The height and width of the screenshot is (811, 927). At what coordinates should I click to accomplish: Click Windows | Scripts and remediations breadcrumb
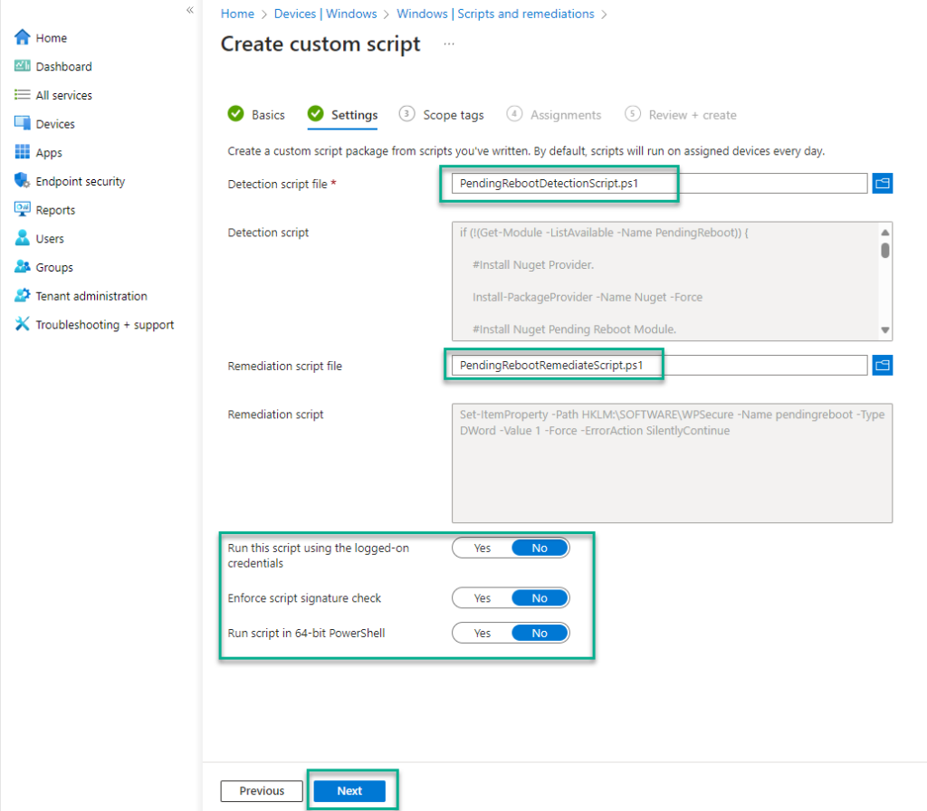(495, 14)
